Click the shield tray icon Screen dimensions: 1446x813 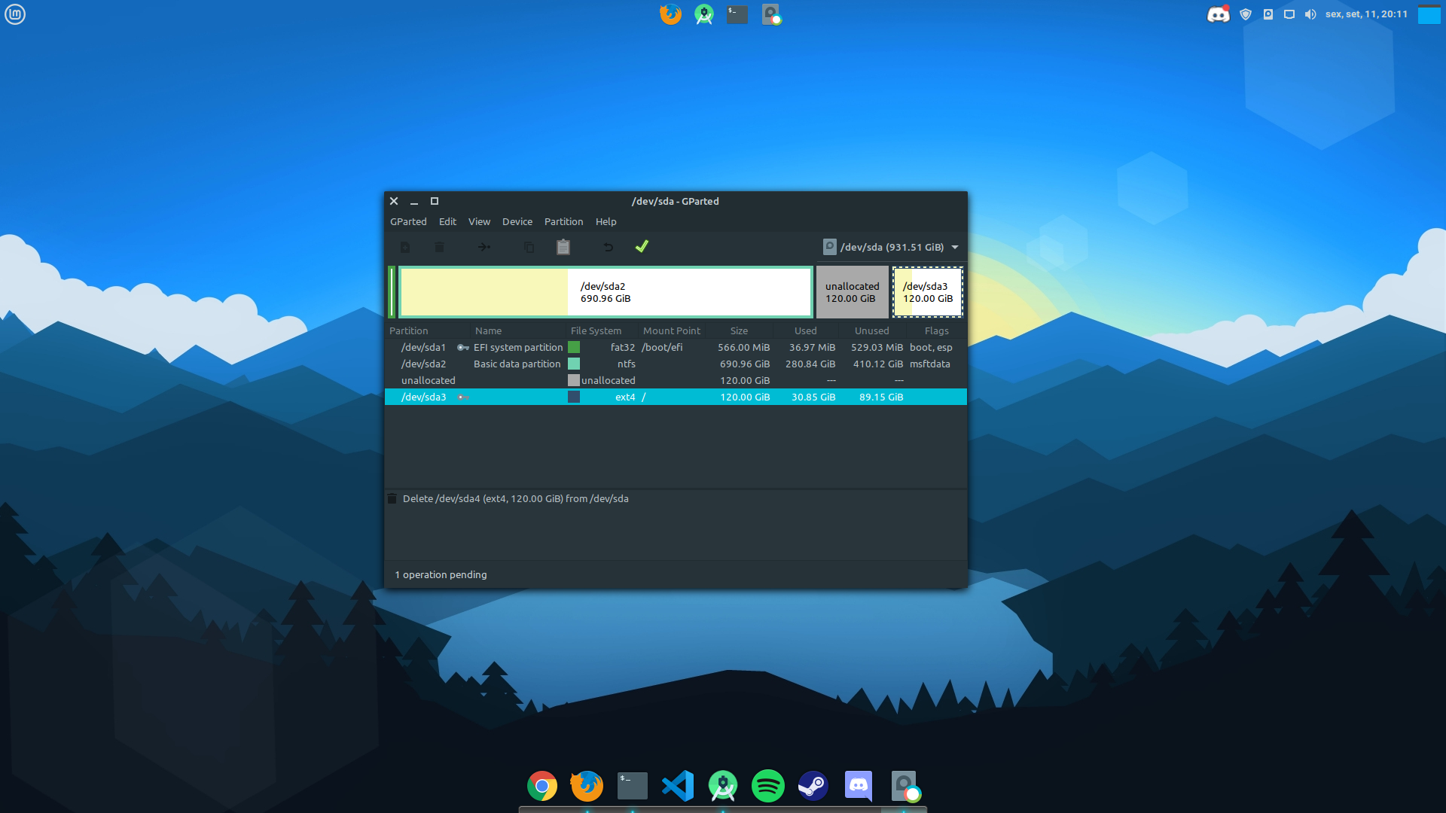[1246, 14]
